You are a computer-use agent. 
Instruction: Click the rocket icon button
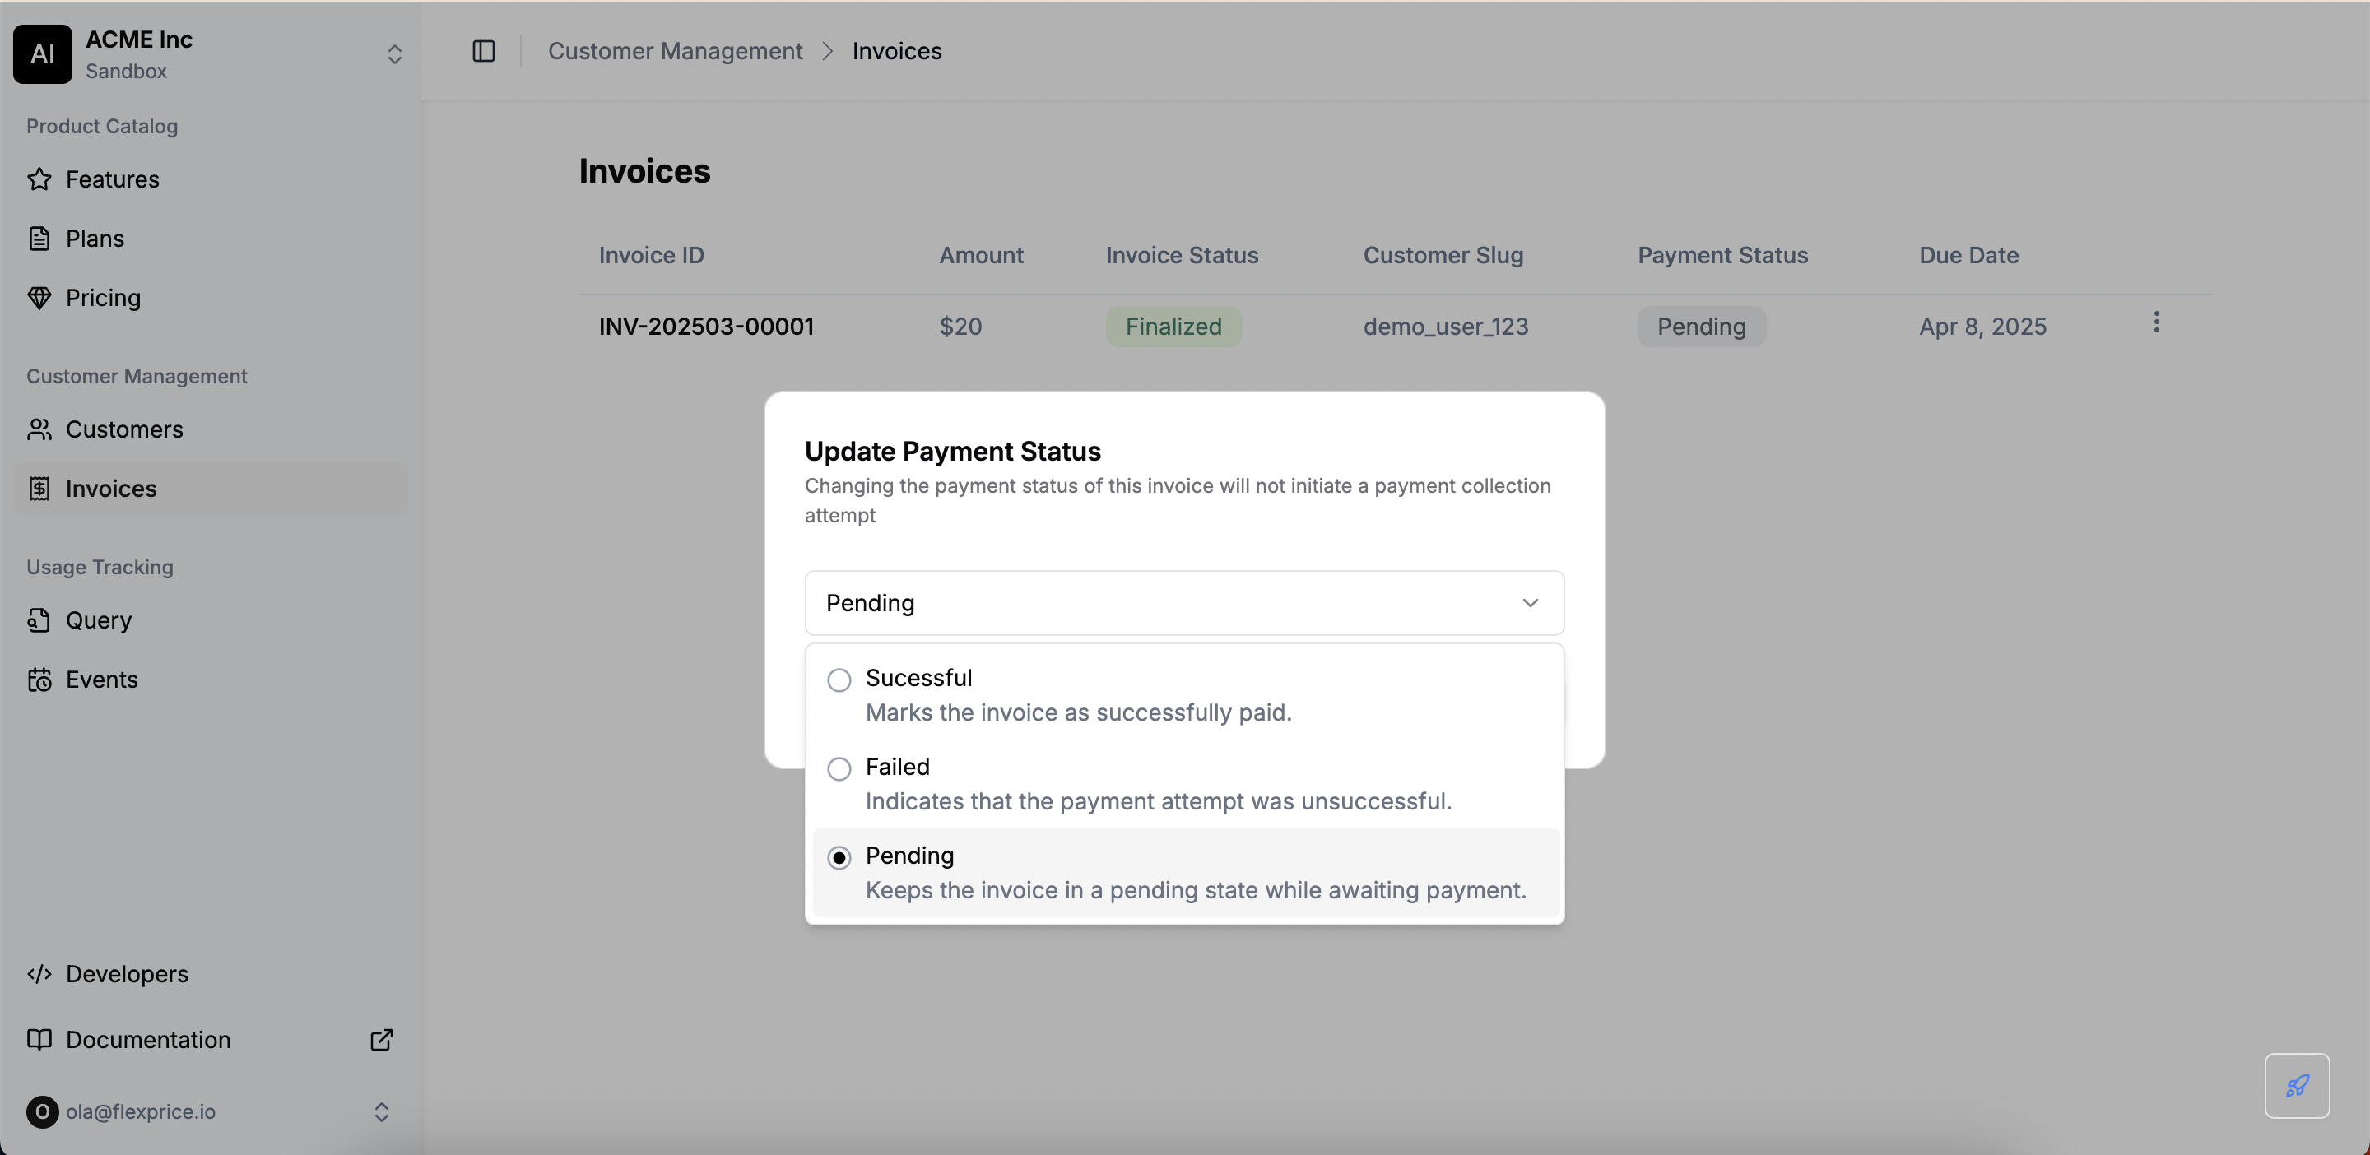(2297, 1085)
